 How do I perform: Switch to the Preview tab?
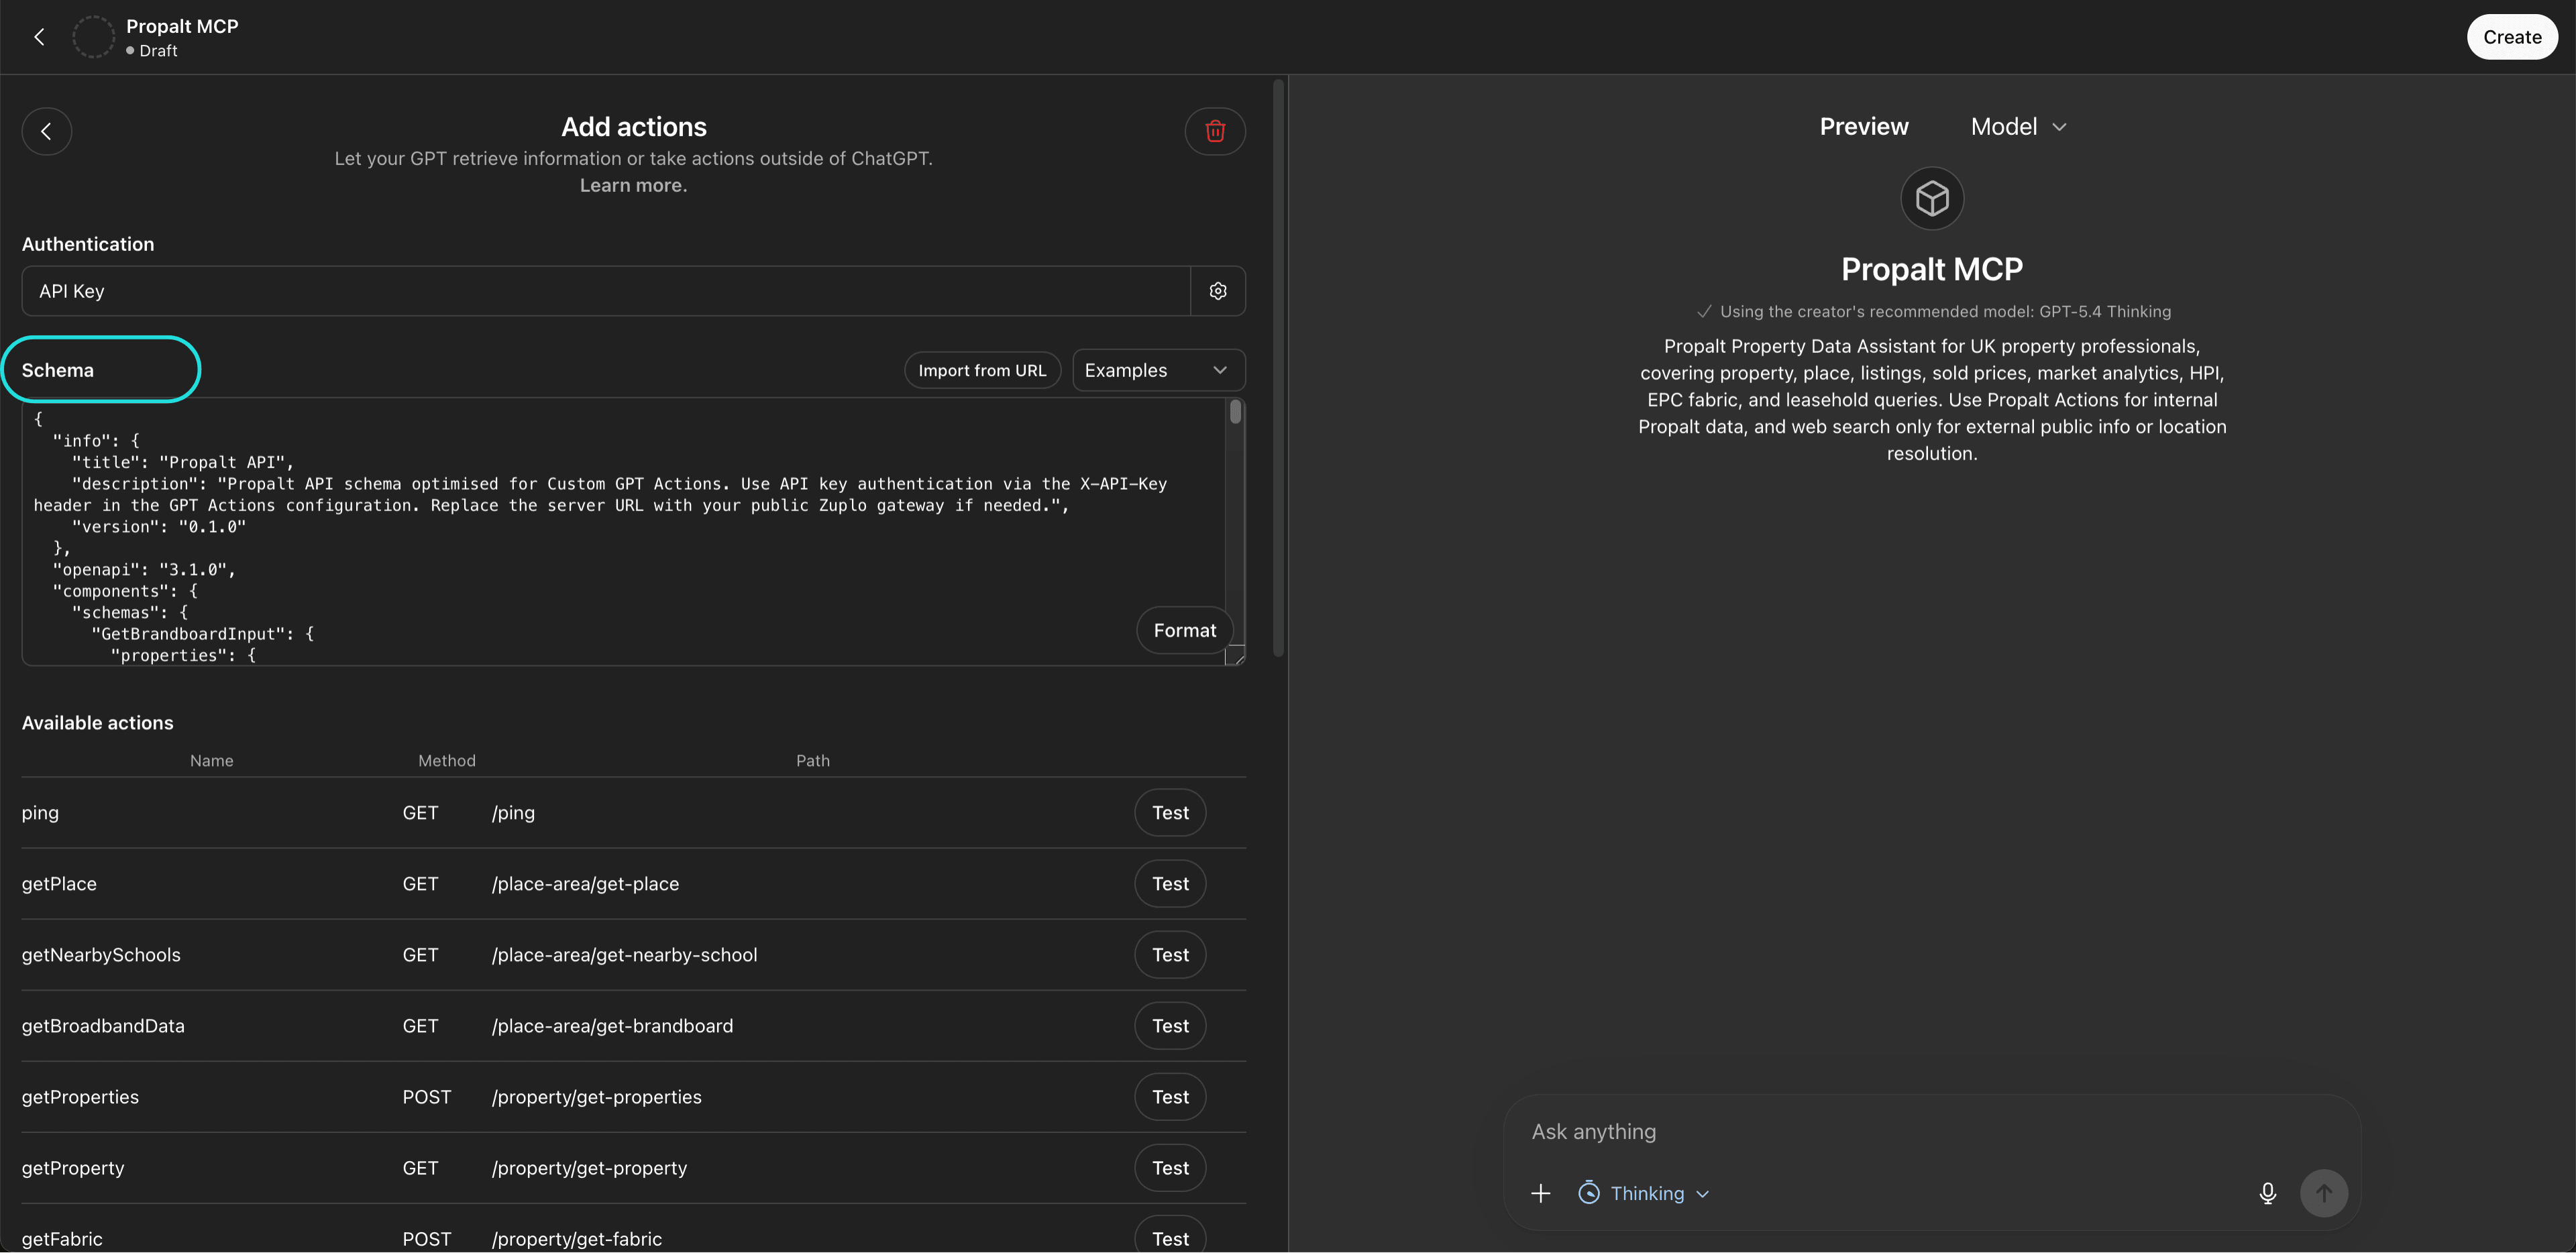click(1863, 127)
